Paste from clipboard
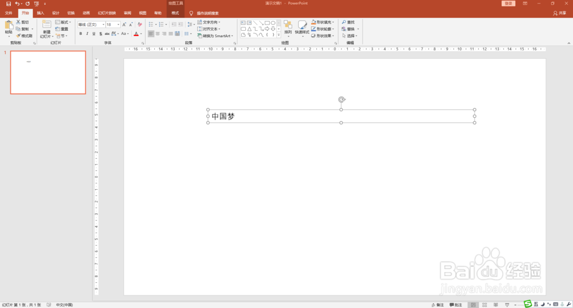The image size is (573, 308). (x=9, y=29)
